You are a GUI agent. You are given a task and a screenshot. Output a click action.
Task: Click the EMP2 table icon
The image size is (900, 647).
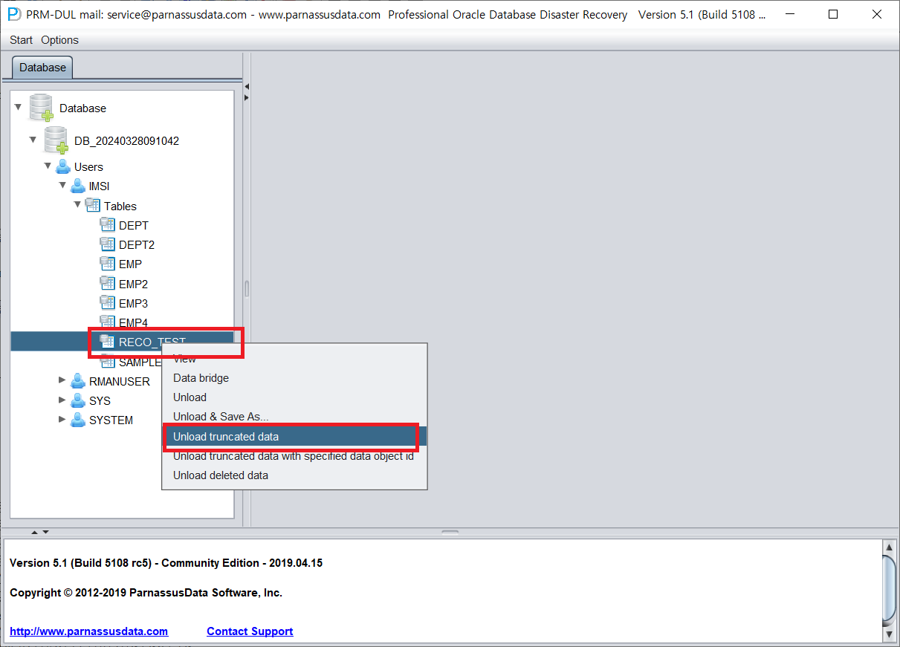108,284
